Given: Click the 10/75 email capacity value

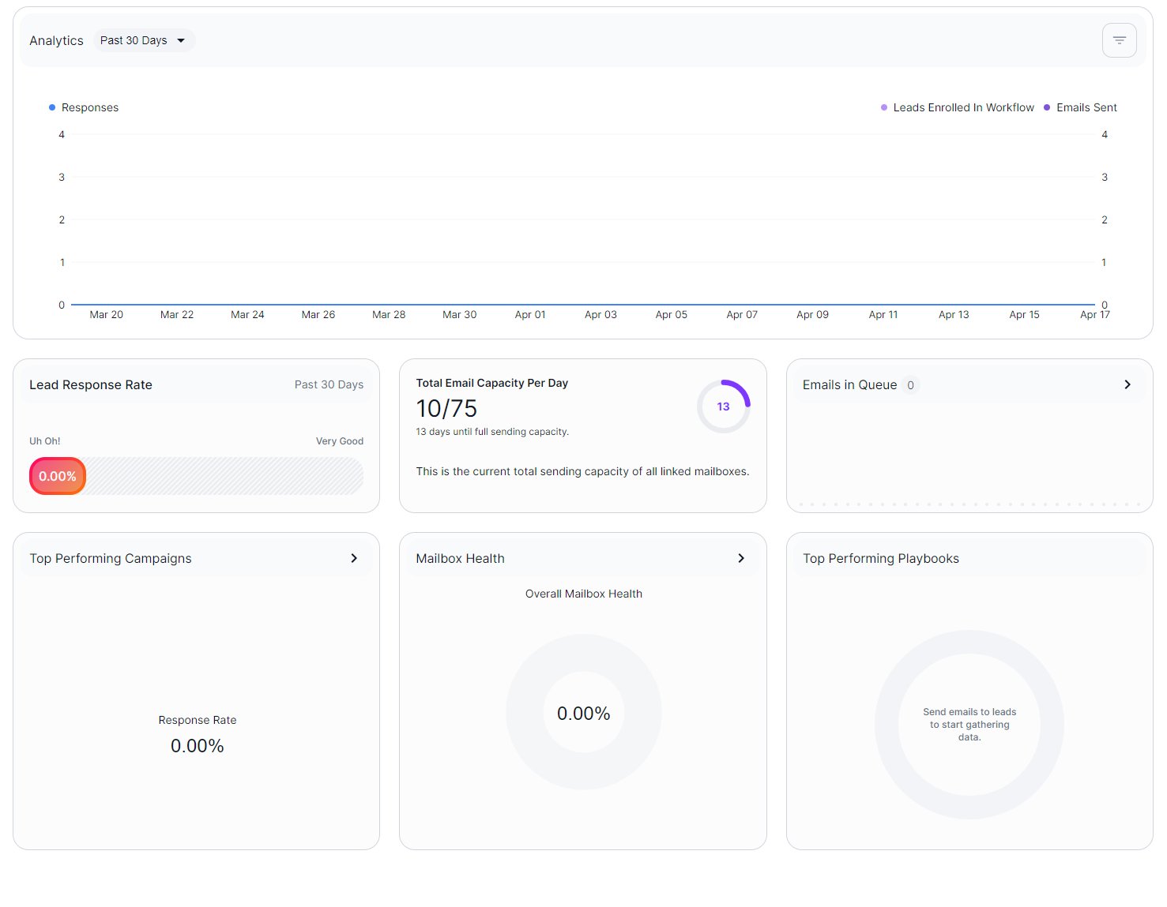Looking at the screenshot, I should click(446, 408).
